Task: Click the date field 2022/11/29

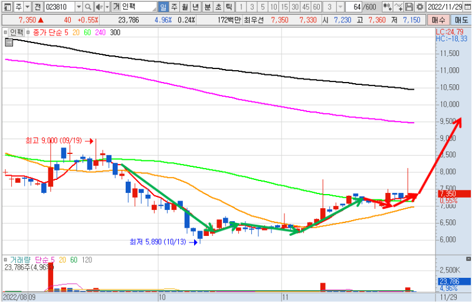Action: (445, 6)
